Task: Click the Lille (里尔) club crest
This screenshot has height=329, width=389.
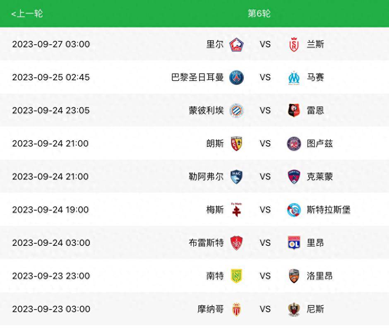Action: (237, 44)
